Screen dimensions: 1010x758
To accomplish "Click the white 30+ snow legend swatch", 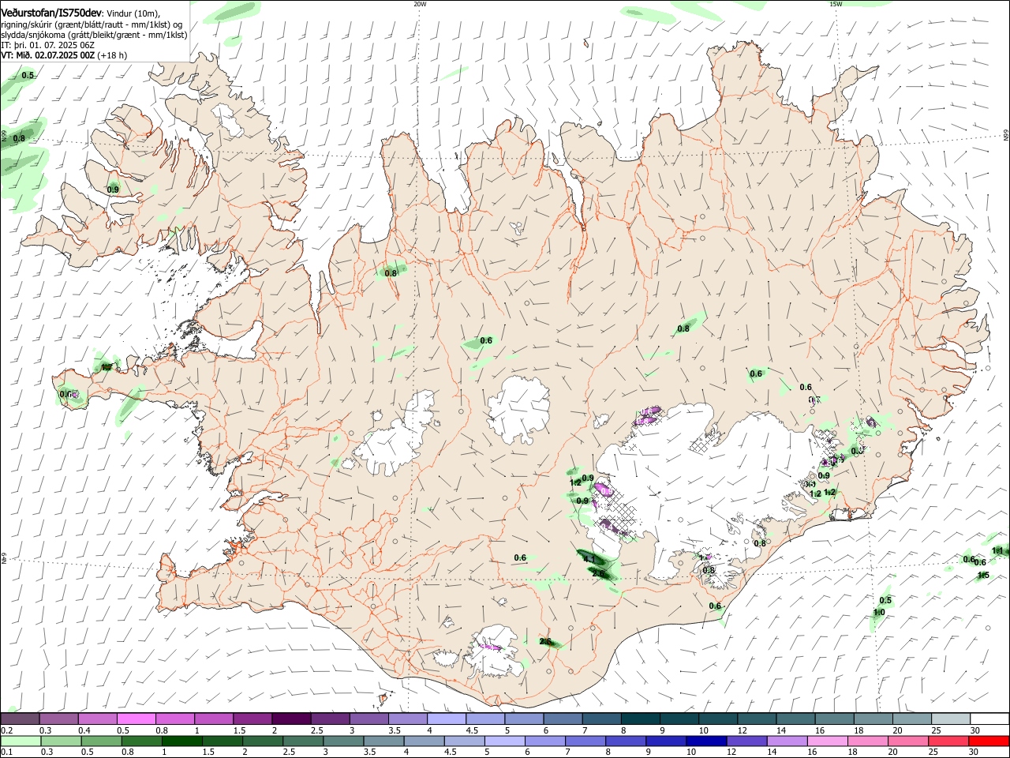I will pyautogui.click(x=990, y=719).
